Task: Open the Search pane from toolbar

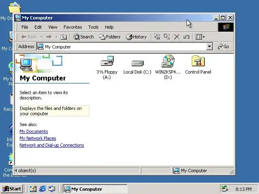Action: (83, 37)
